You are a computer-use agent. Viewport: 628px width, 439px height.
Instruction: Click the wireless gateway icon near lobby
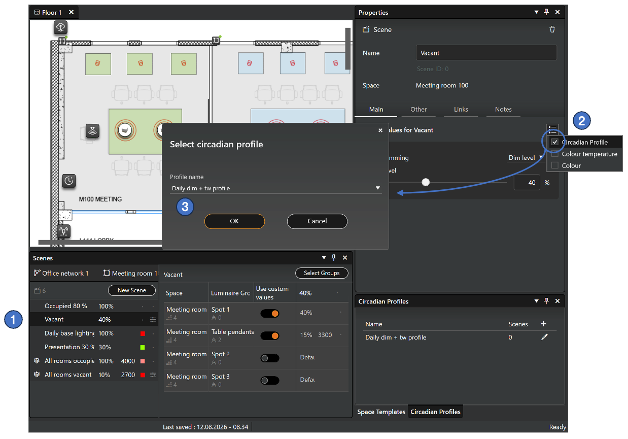(63, 231)
